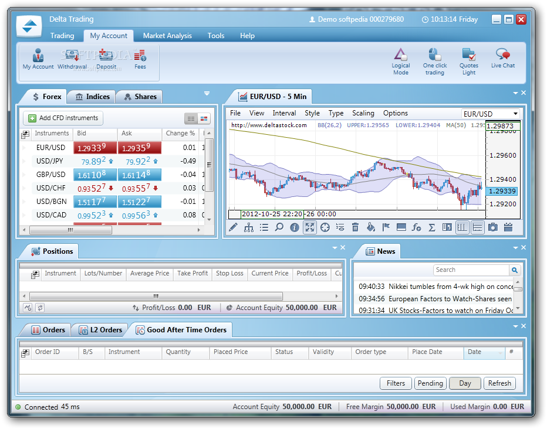Expand the USD/JPY row arrow
The width and height of the screenshot is (547, 429).
coord(24,161)
